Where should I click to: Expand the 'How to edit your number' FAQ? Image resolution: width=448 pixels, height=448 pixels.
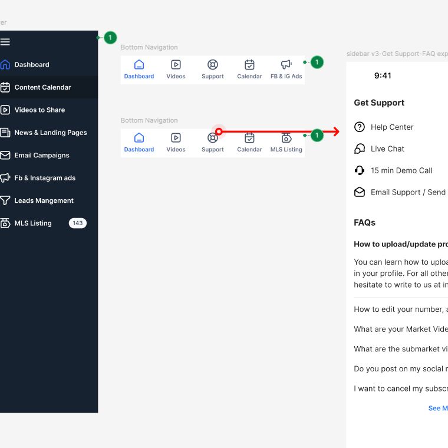pyautogui.click(x=400, y=309)
